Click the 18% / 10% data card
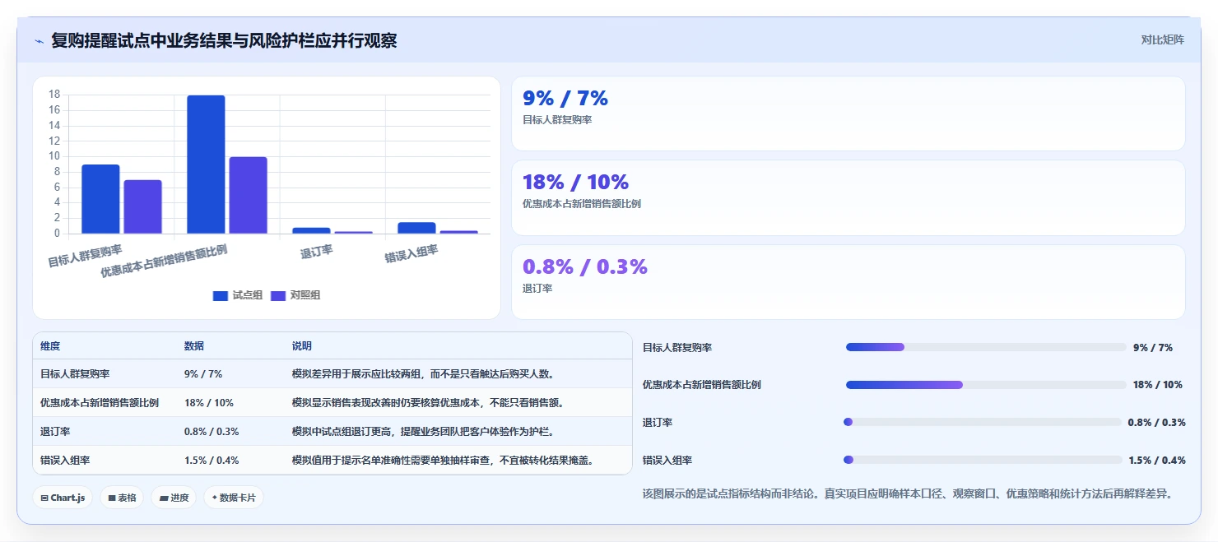Screen dimensions: 1218x542 (x=848, y=198)
